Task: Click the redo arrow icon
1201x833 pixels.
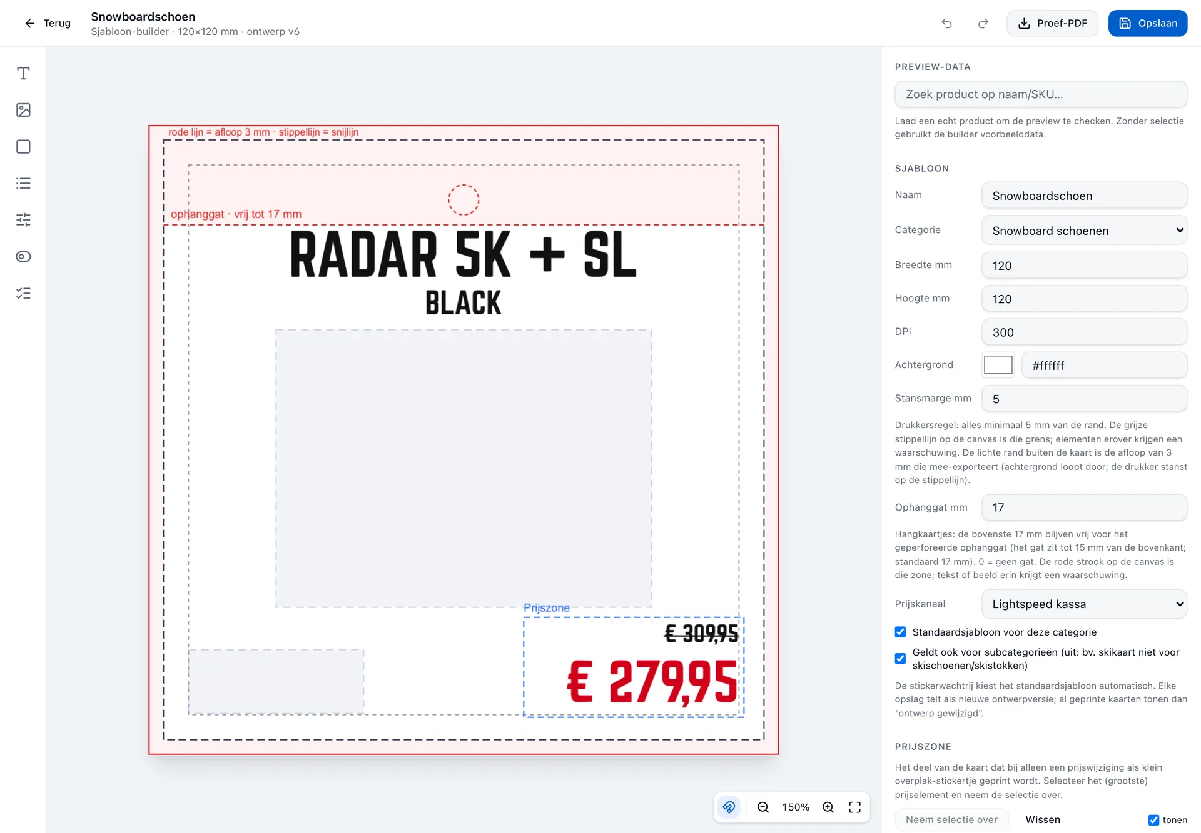Action: point(983,23)
